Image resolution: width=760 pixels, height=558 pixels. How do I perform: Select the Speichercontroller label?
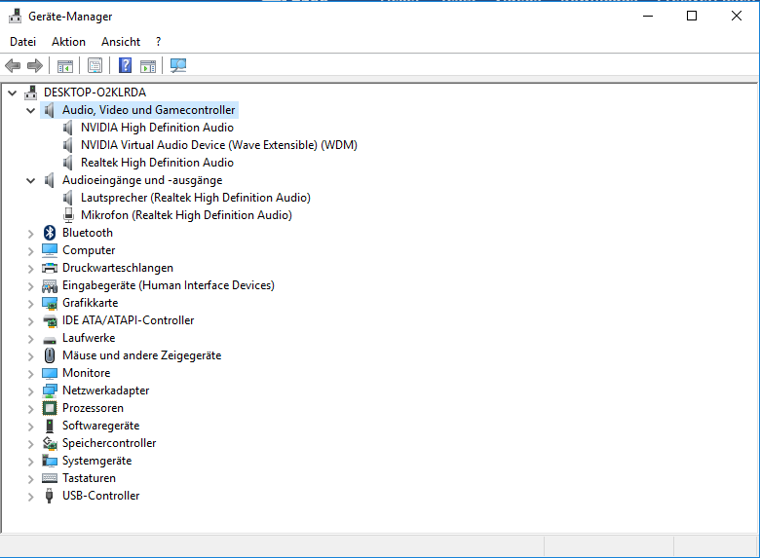(x=109, y=443)
